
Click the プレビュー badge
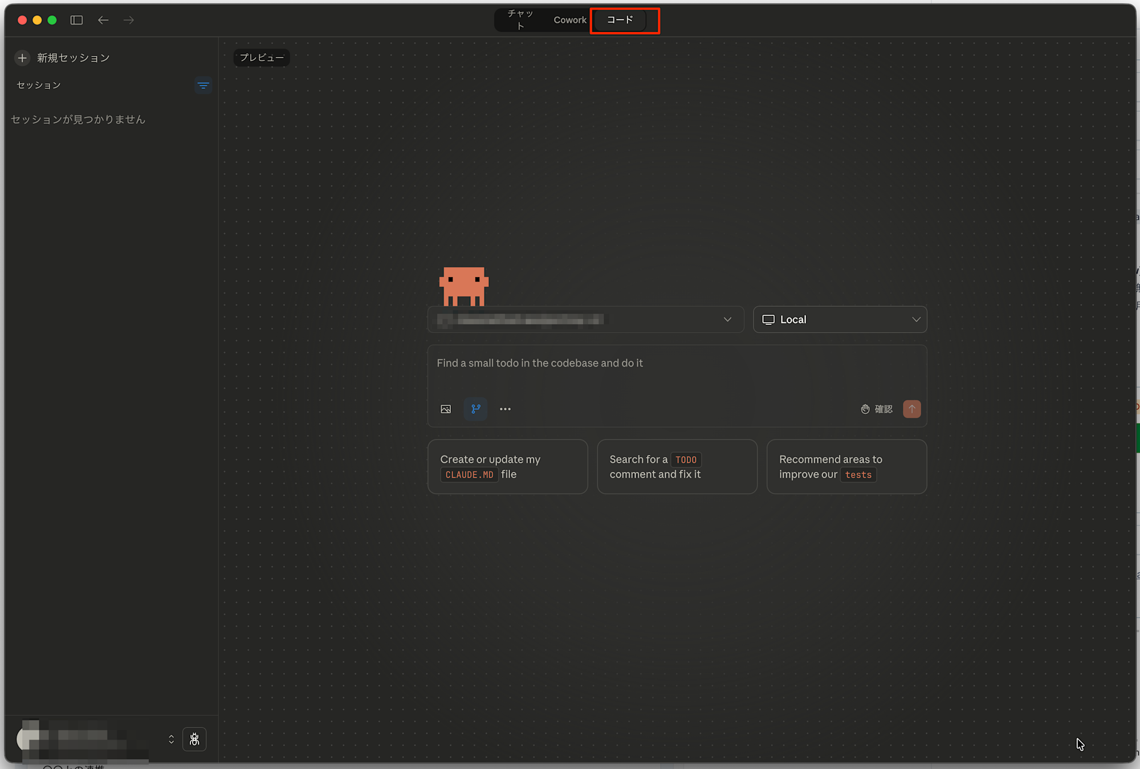(261, 58)
